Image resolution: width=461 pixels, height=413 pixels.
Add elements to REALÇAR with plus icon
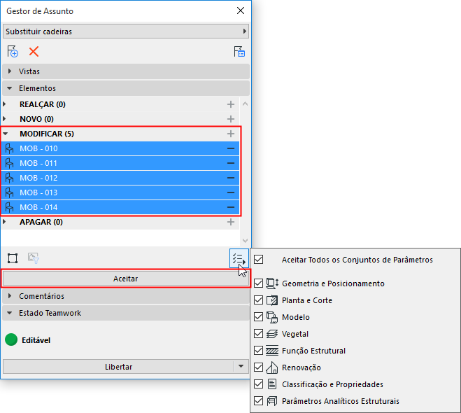(231, 104)
